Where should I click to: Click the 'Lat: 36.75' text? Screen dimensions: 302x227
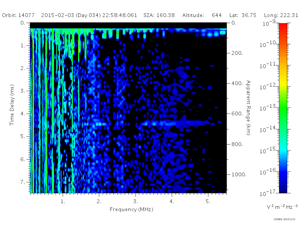pyautogui.click(x=243, y=15)
